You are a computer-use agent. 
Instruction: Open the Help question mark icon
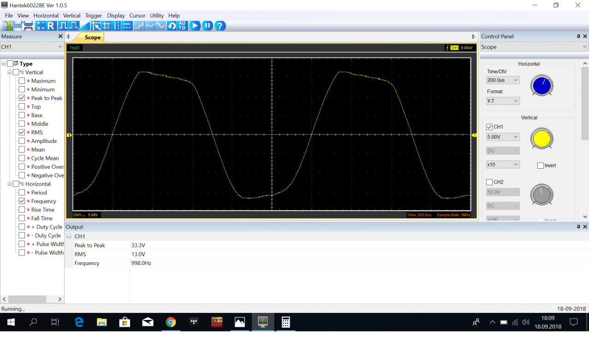pyautogui.click(x=220, y=26)
